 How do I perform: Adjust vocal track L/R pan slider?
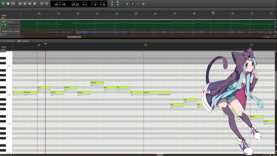[x=13, y=27]
